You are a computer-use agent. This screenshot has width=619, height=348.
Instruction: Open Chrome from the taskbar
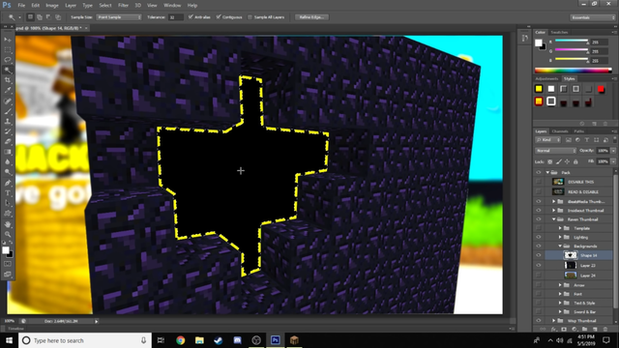click(x=181, y=340)
